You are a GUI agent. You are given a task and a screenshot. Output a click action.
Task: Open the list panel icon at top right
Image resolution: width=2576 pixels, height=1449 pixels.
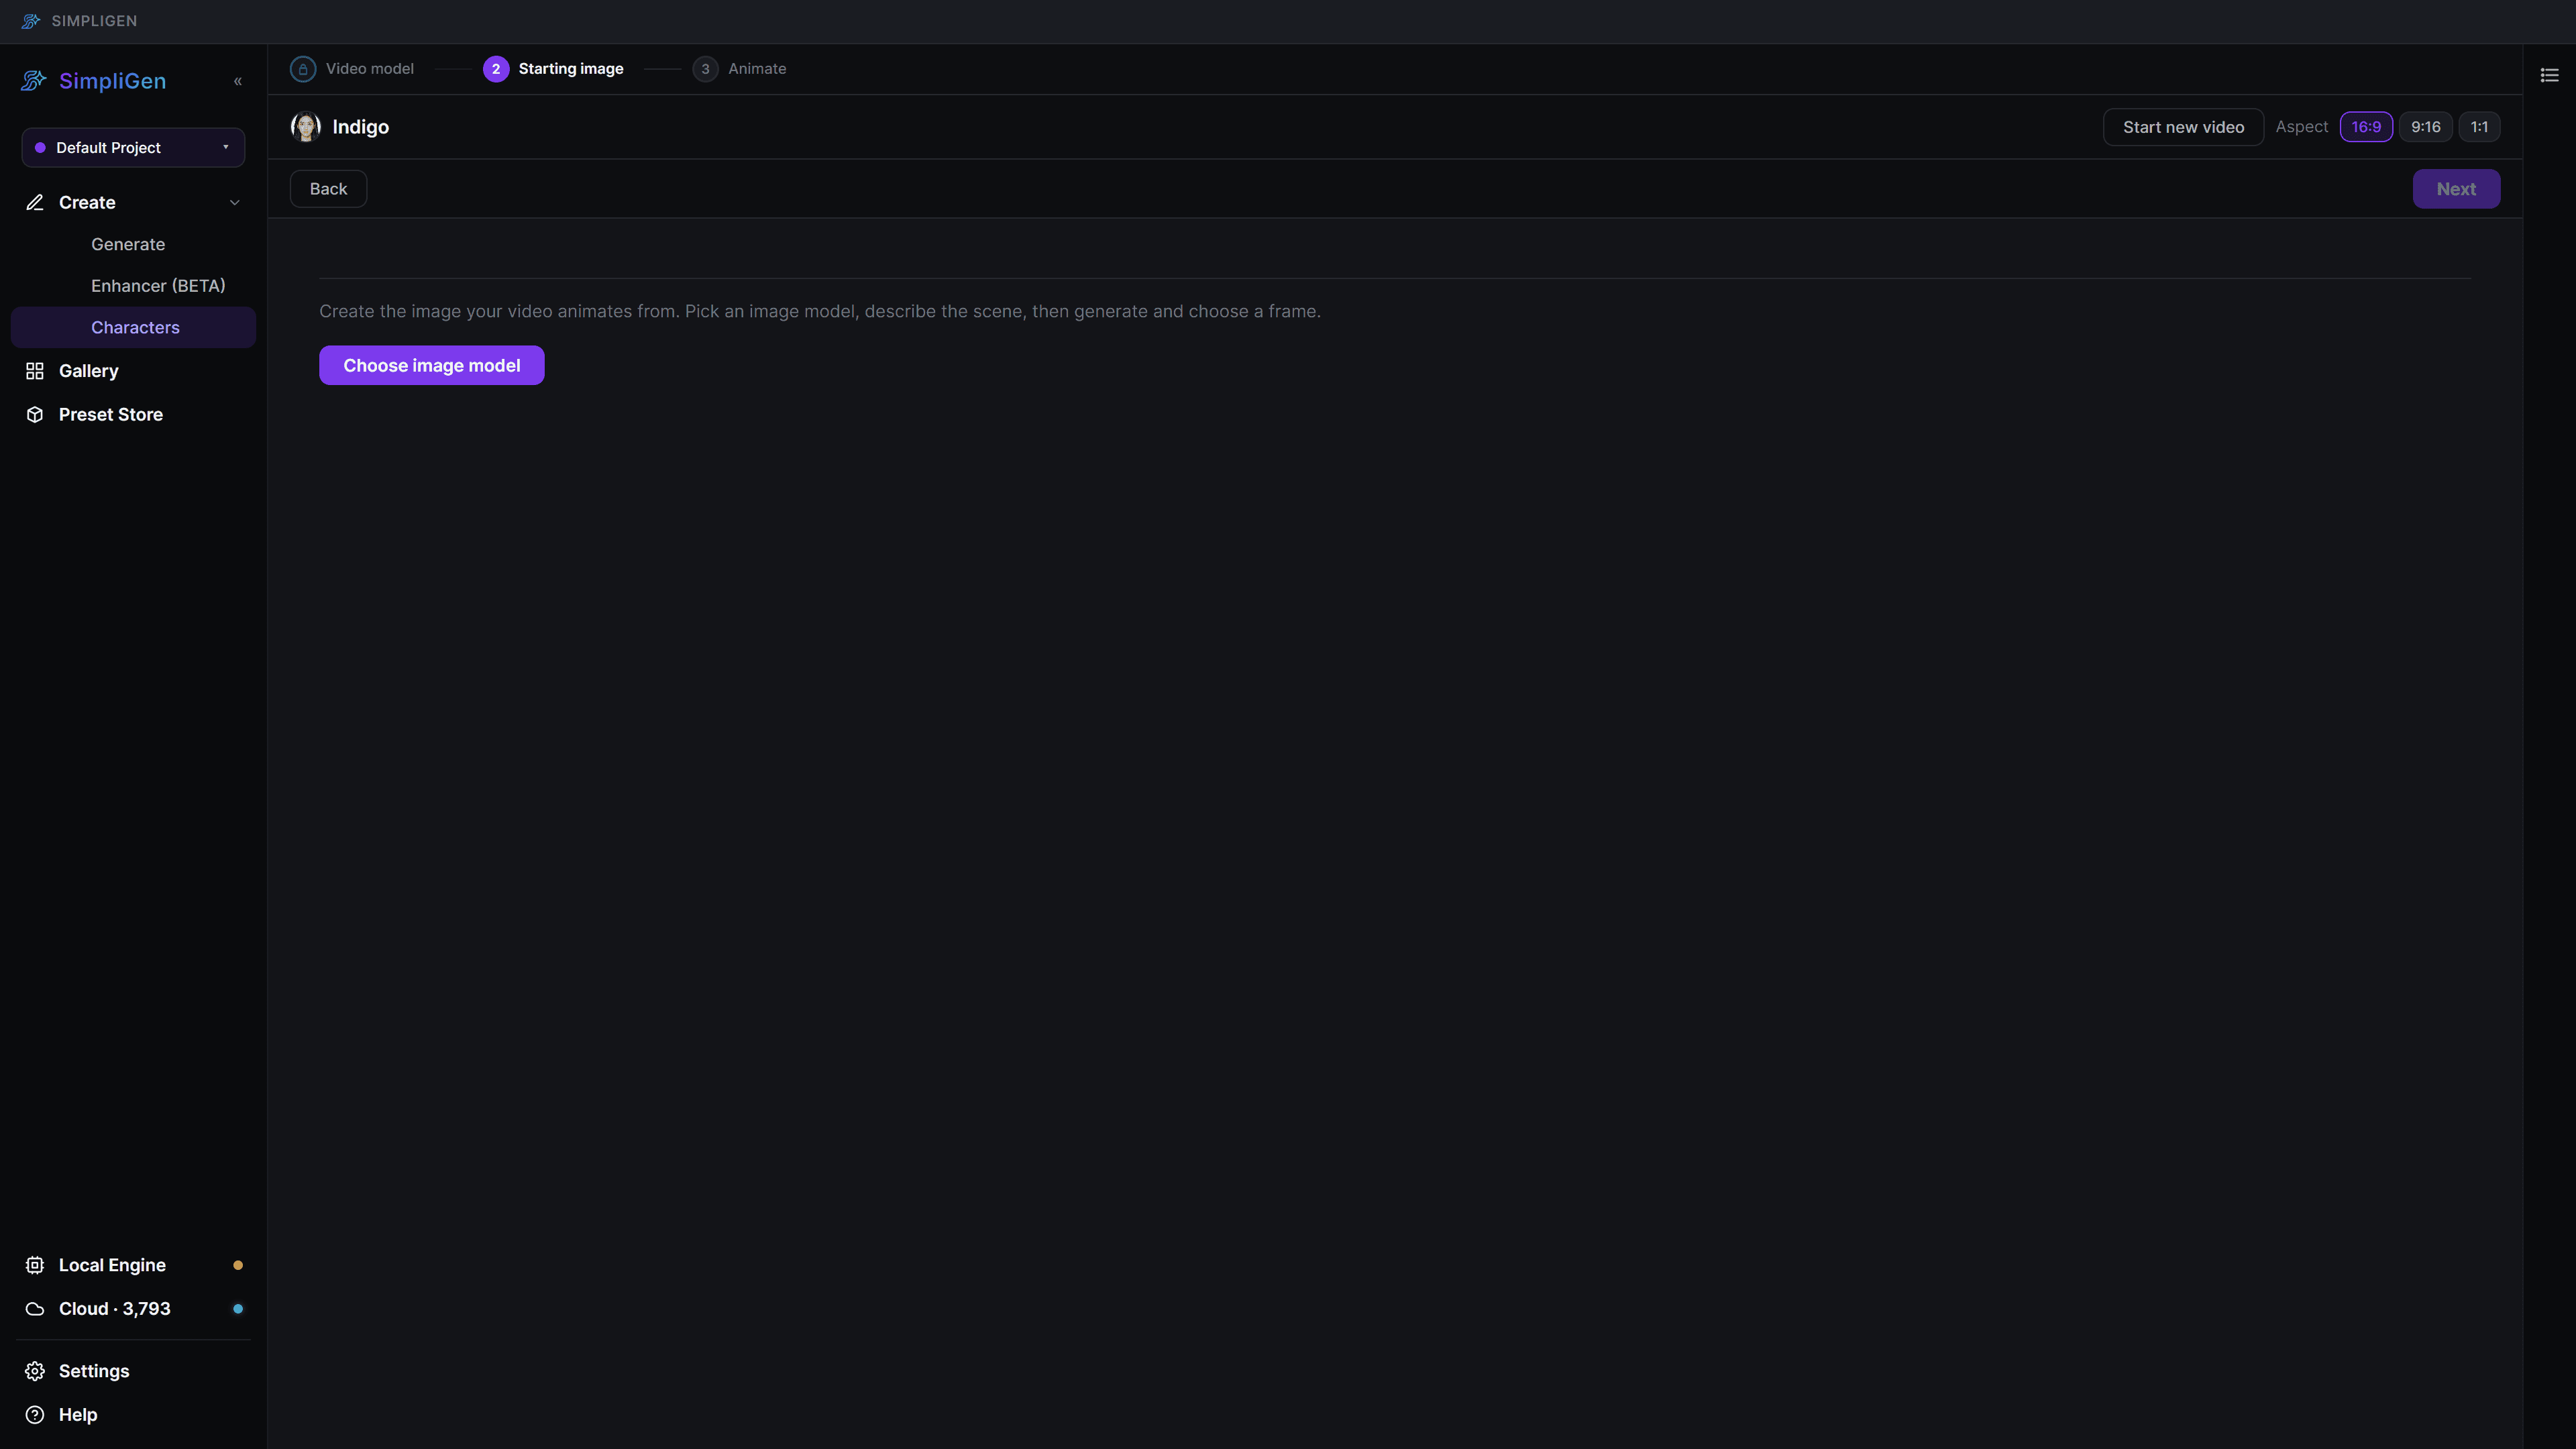tap(2549, 75)
